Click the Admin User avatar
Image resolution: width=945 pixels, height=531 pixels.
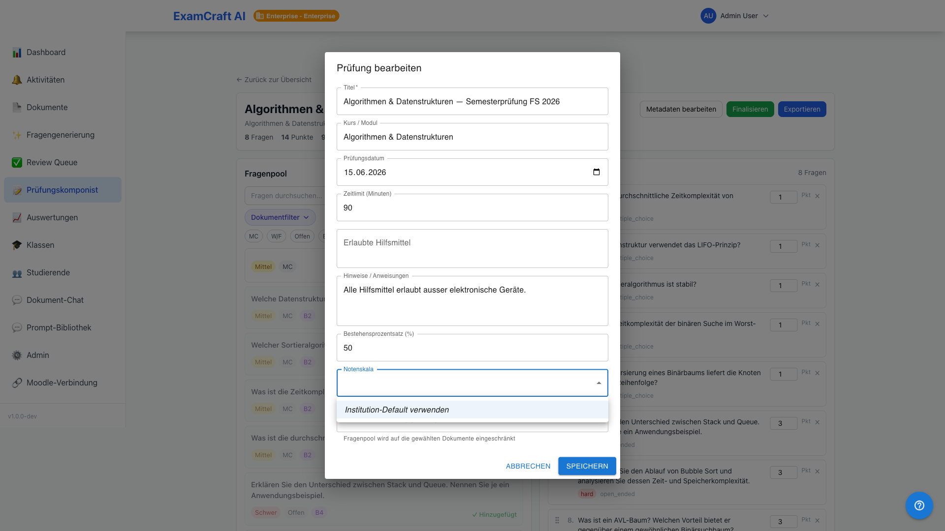pyautogui.click(x=708, y=16)
